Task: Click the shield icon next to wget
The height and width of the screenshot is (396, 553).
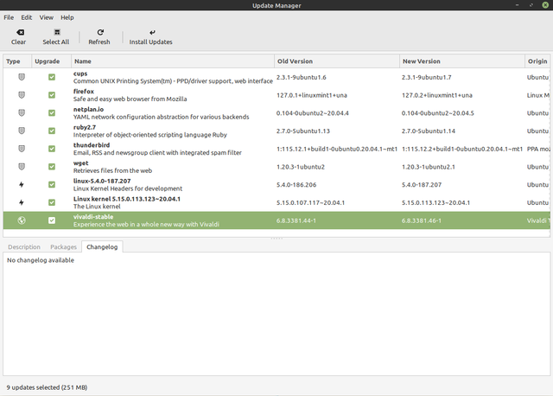Action: pos(22,167)
